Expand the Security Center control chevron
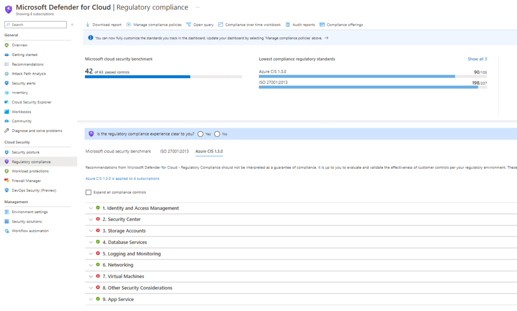Image resolution: width=517 pixels, height=311 pixels. tap(91, 220)
